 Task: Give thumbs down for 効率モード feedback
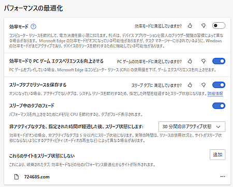[x=203, y=26]
